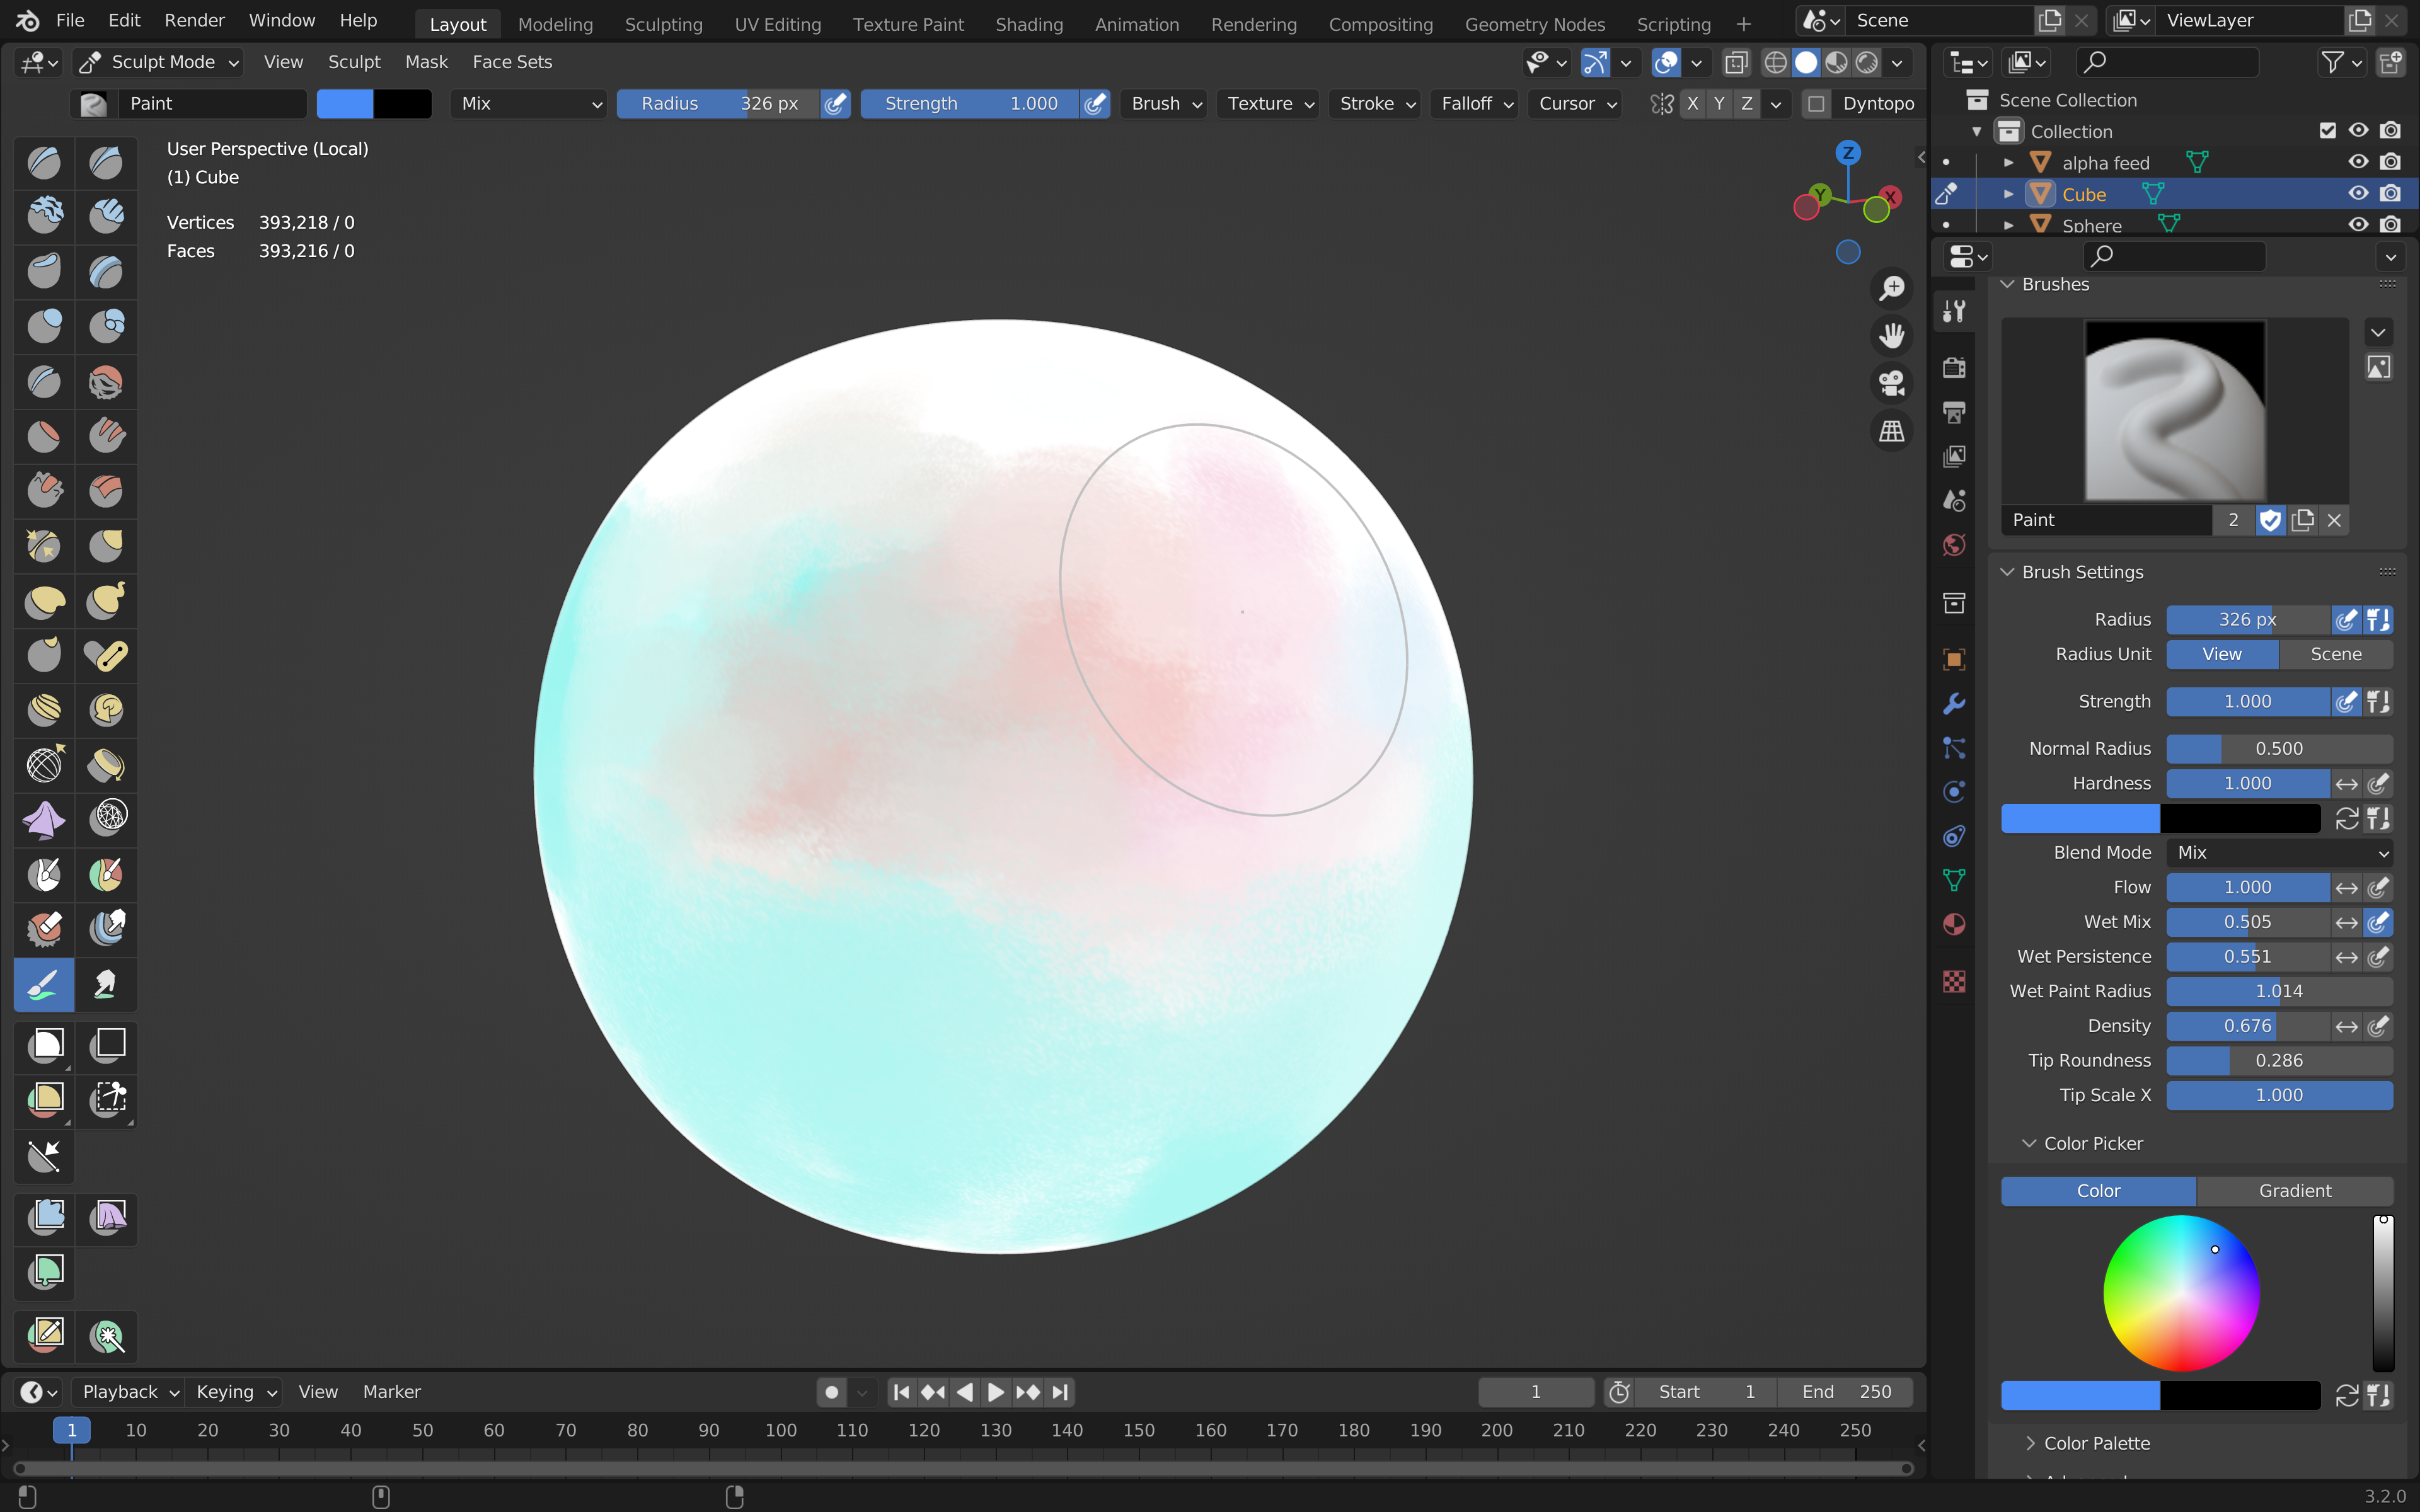Select the Smear brush tool

(106, 985)
